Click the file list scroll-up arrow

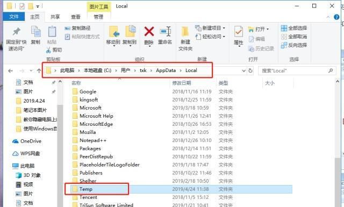[338, 82]
